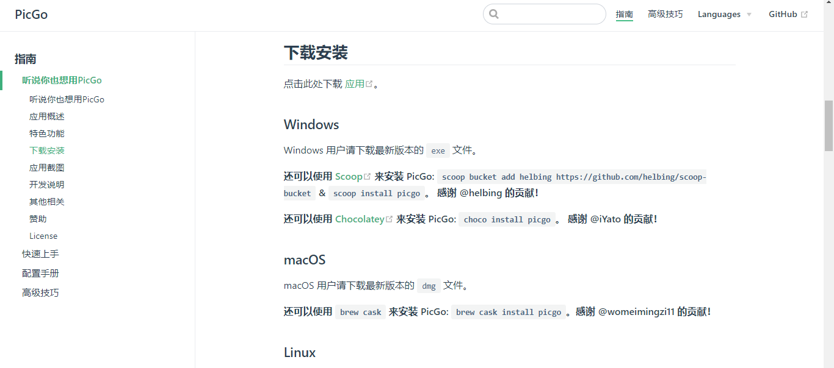Select 下载安装 in sidebar
The height and width of the screenshot is (368, 834).
point(47,150)
